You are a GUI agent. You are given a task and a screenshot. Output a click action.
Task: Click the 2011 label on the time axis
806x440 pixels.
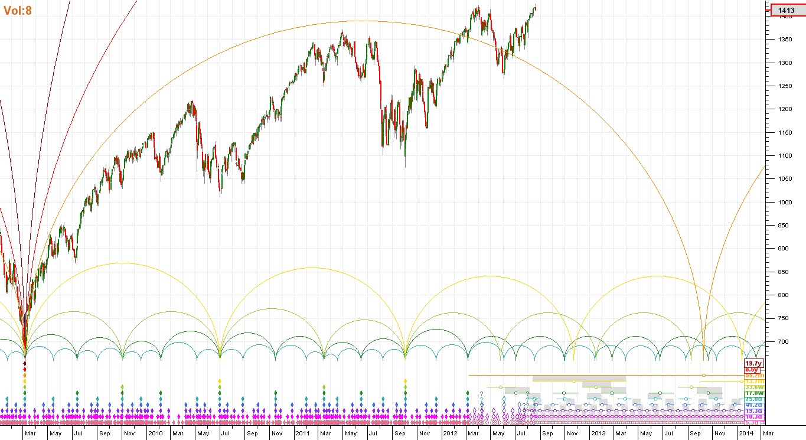[302, 434]
